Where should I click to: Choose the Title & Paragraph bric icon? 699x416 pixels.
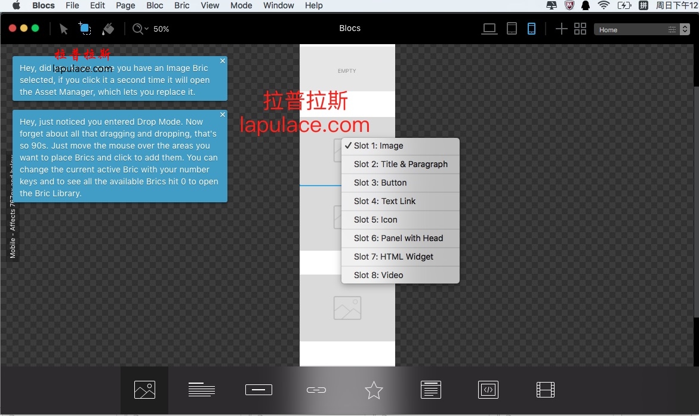(x=202, y=390)
